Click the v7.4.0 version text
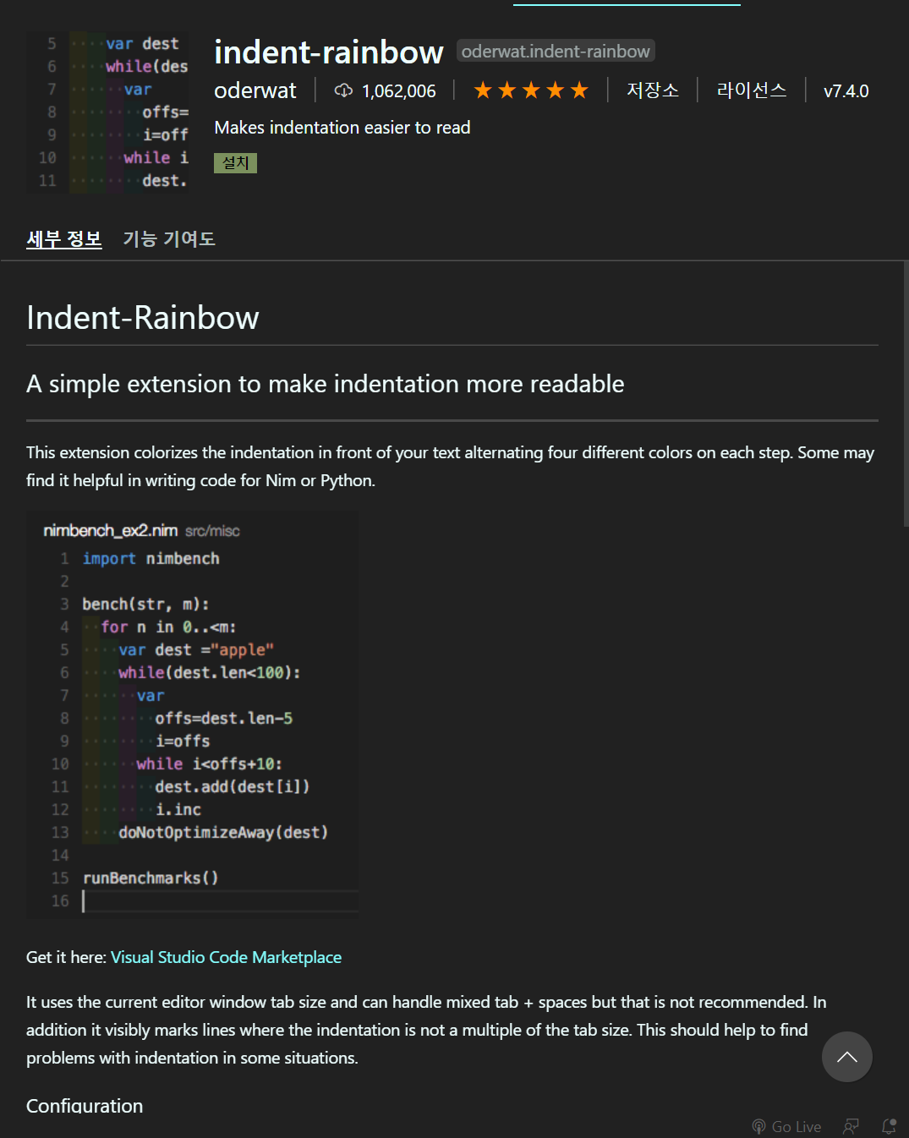Viewport: 909px width, 1138px height. (846, 90)
